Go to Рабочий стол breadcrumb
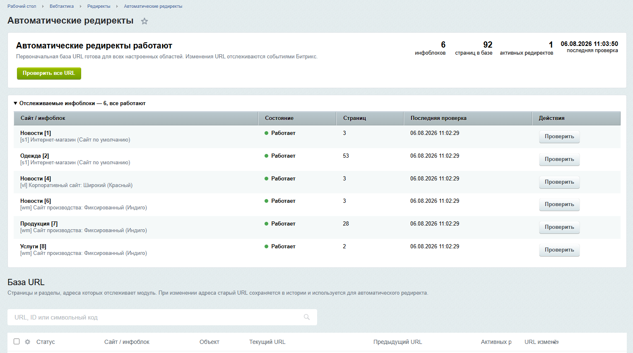 coord(22,6)
